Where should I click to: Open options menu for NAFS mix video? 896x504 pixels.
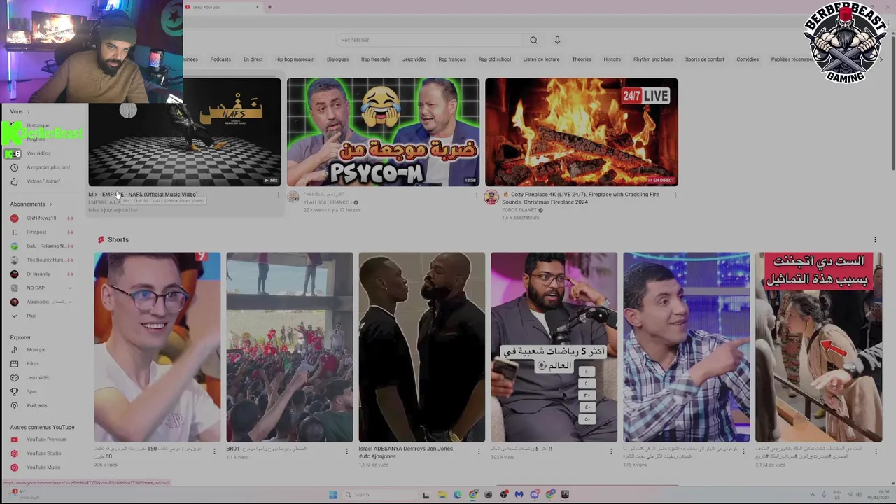click(278, 195)
